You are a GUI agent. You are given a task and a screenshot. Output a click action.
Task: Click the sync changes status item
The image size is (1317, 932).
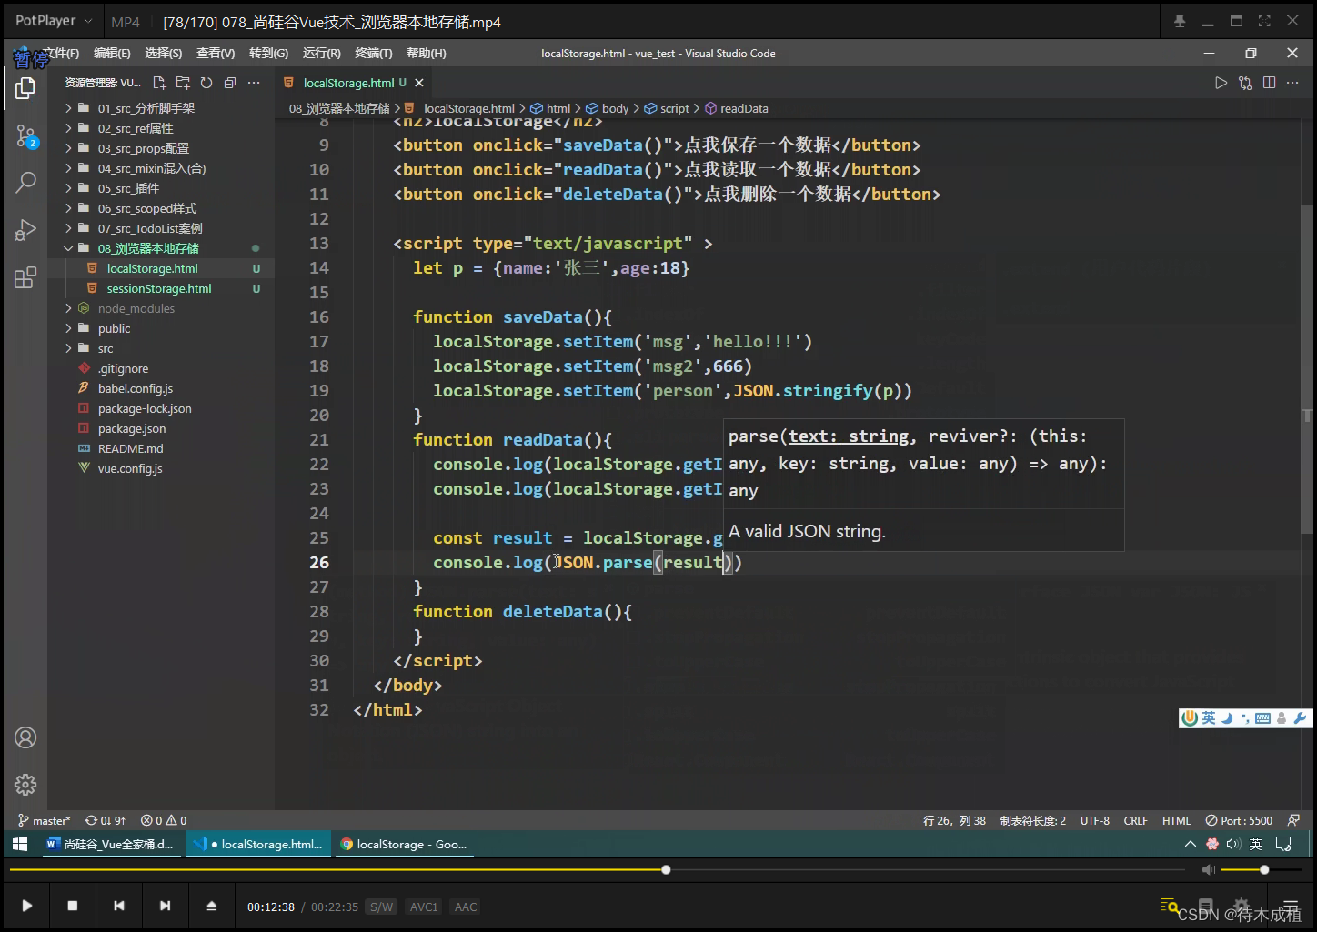pos(106,820)
